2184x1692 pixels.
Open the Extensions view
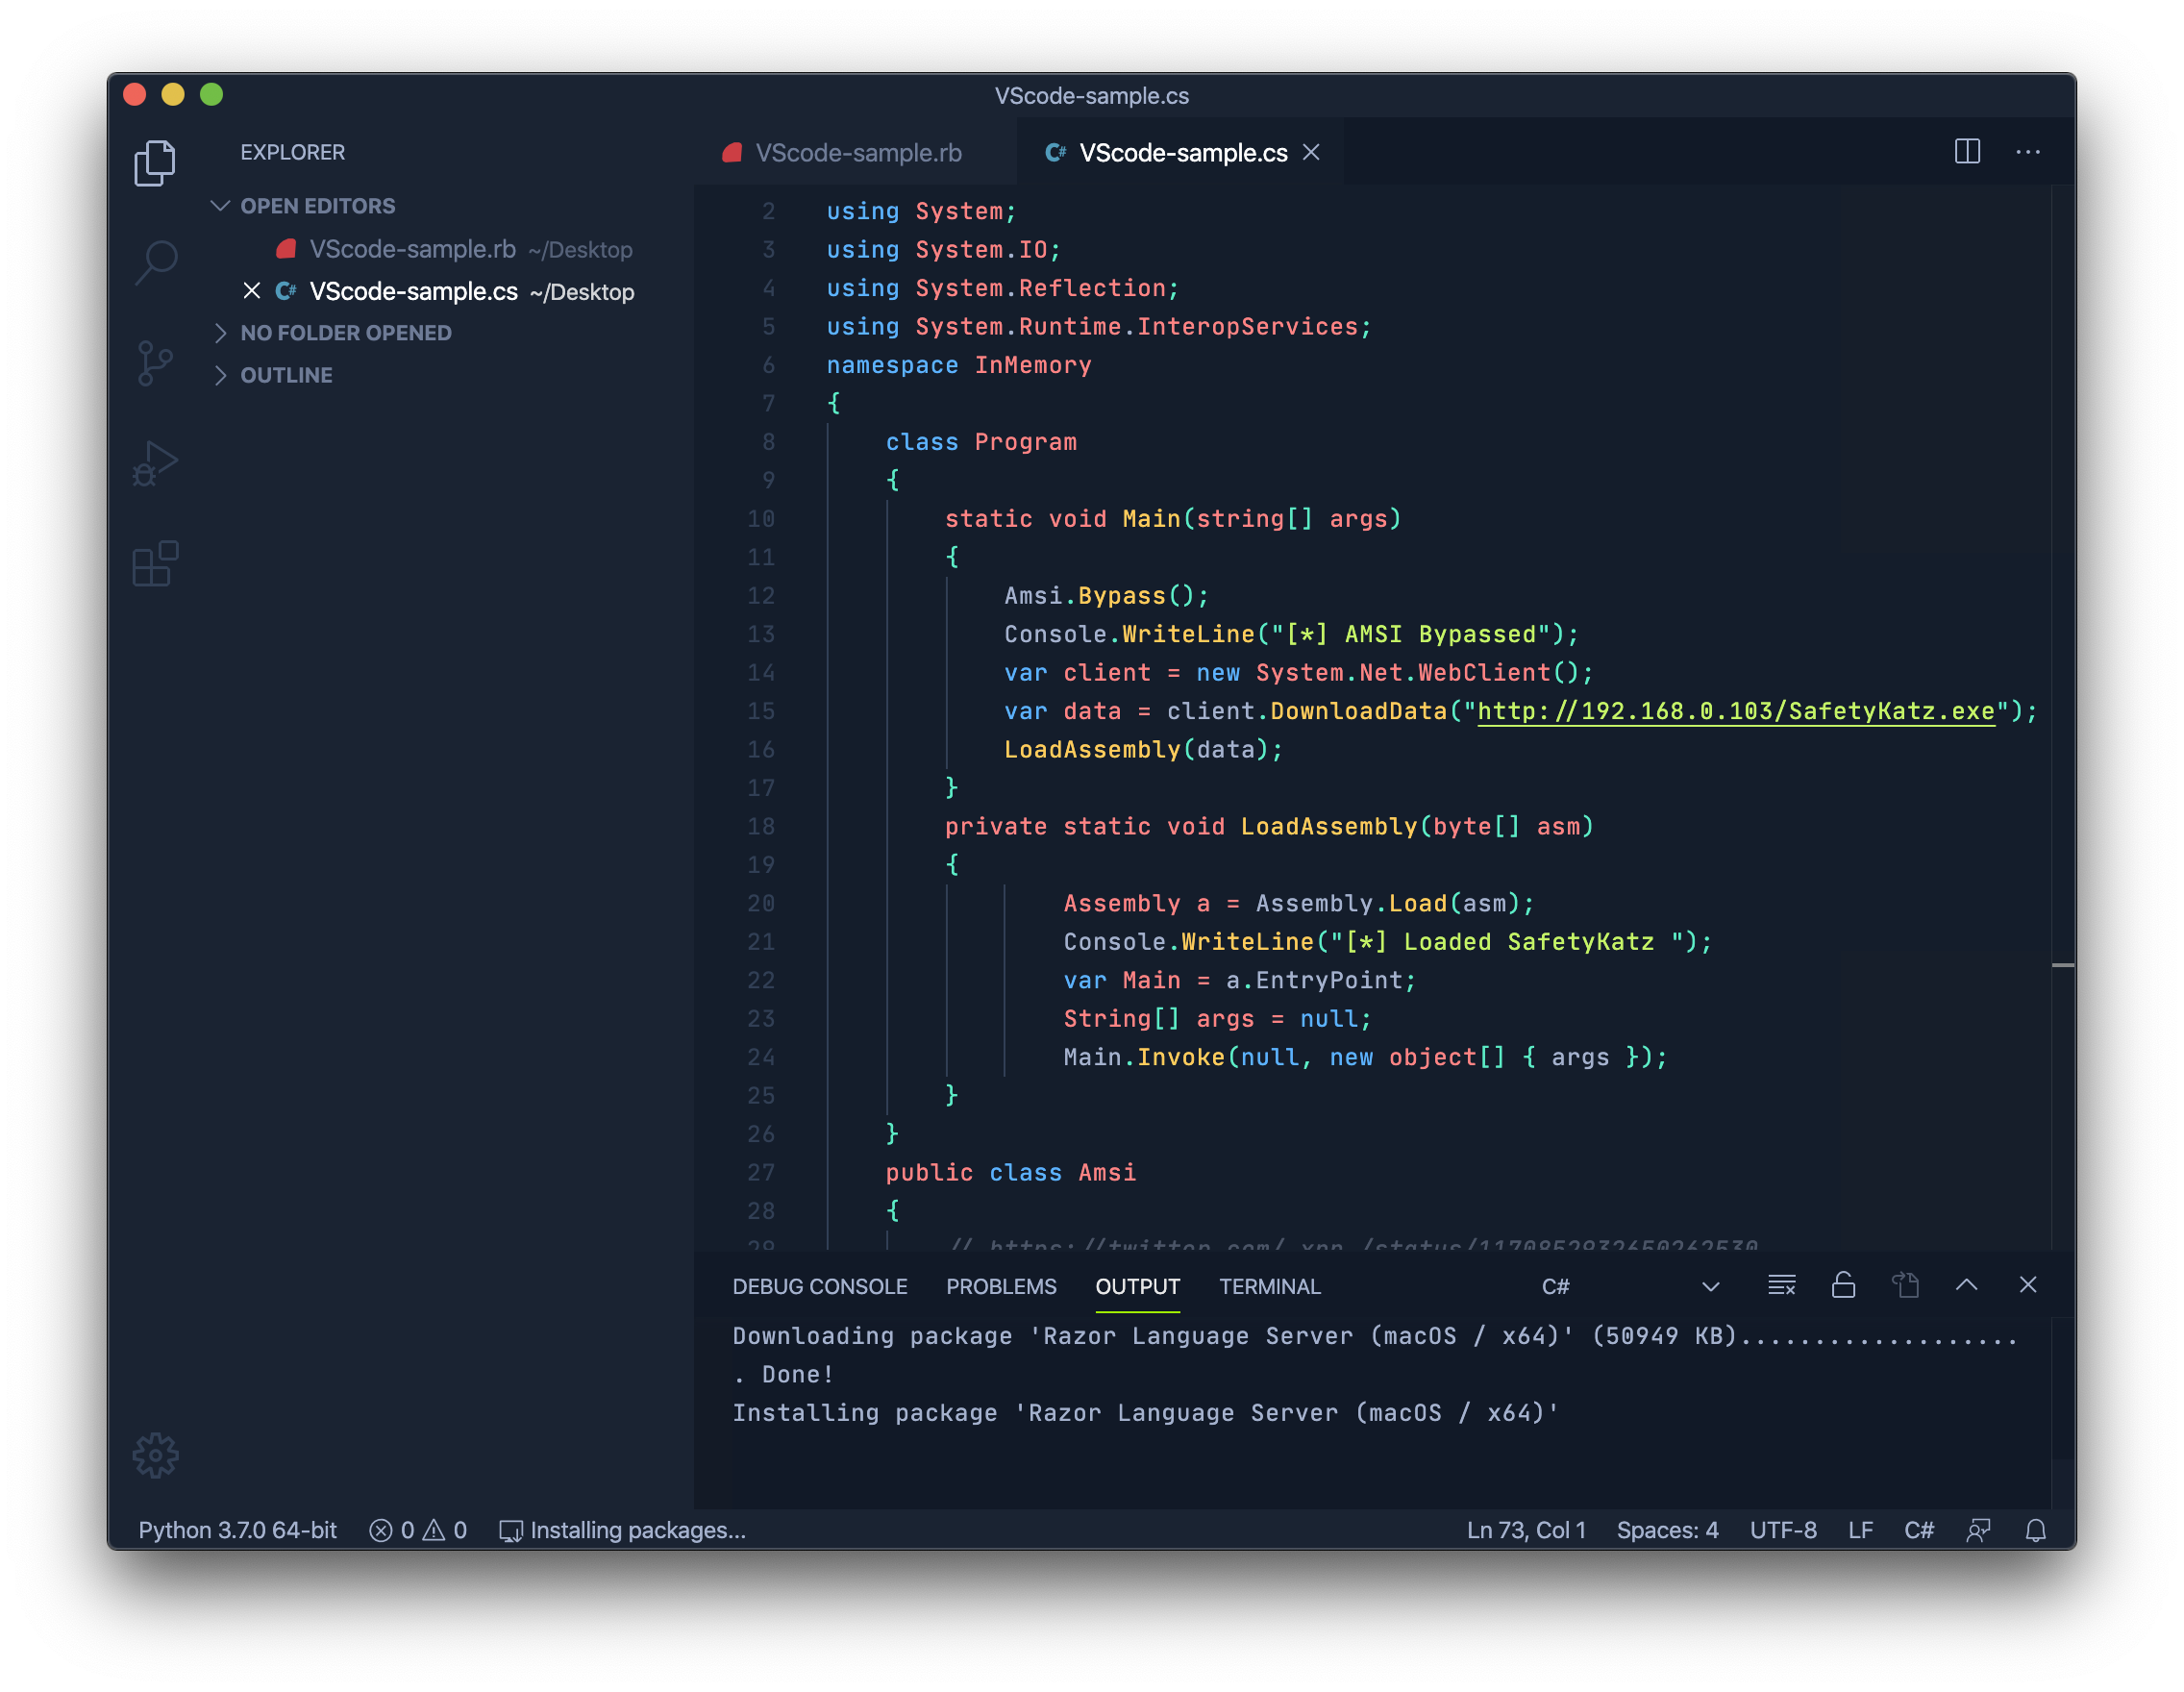[x=155, y=564]
